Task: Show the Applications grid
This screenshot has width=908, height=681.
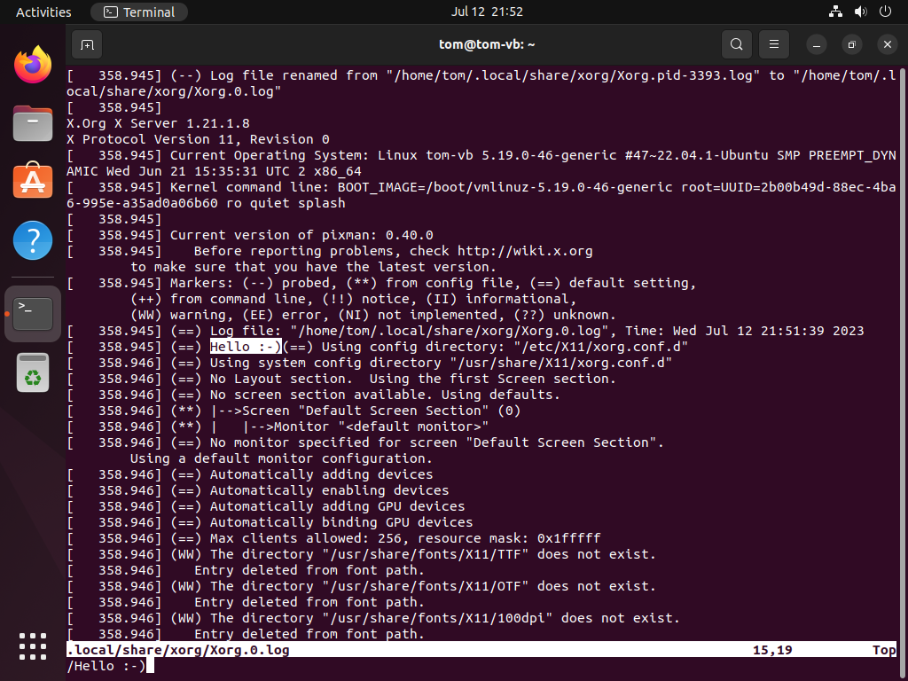Action: click(x=32, y=646)
